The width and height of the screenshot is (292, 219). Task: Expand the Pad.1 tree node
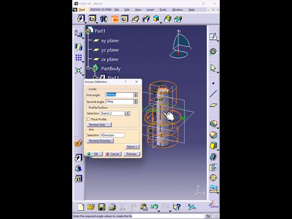point(95,77)
